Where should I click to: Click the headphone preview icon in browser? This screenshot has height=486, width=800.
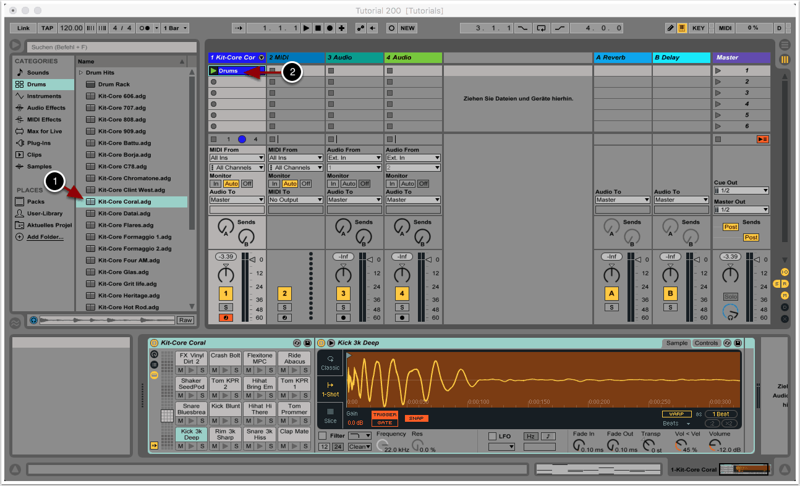(x=33, y=320)
